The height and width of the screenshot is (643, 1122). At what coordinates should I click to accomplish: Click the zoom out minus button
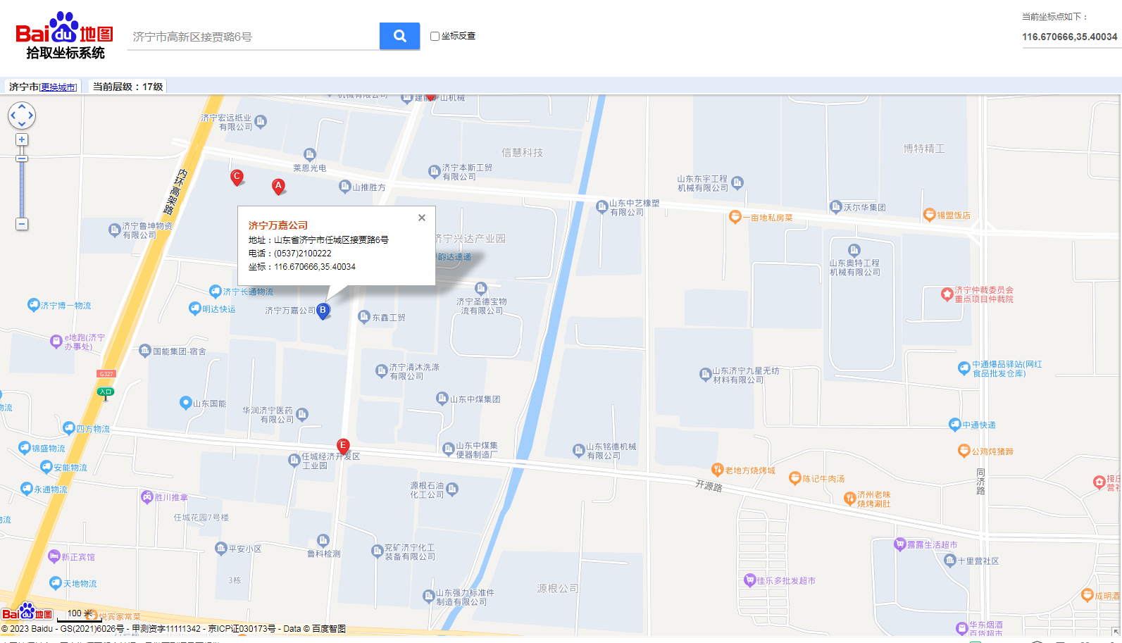[x=22, y=224]
